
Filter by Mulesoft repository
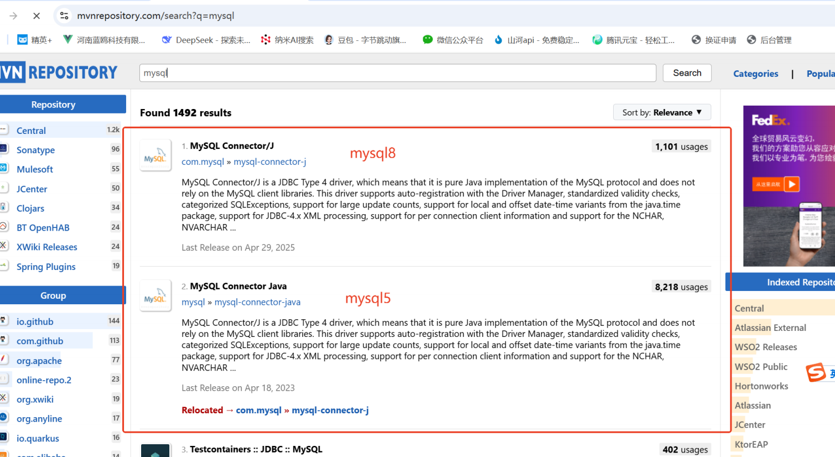click(x=35, y=169)
